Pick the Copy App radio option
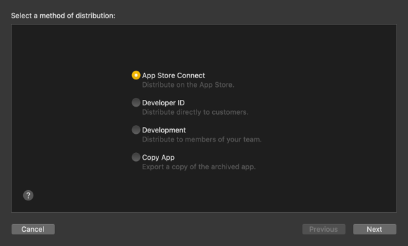Image resolution: width=408 pixels, height=246 pixels. (136, 158)
